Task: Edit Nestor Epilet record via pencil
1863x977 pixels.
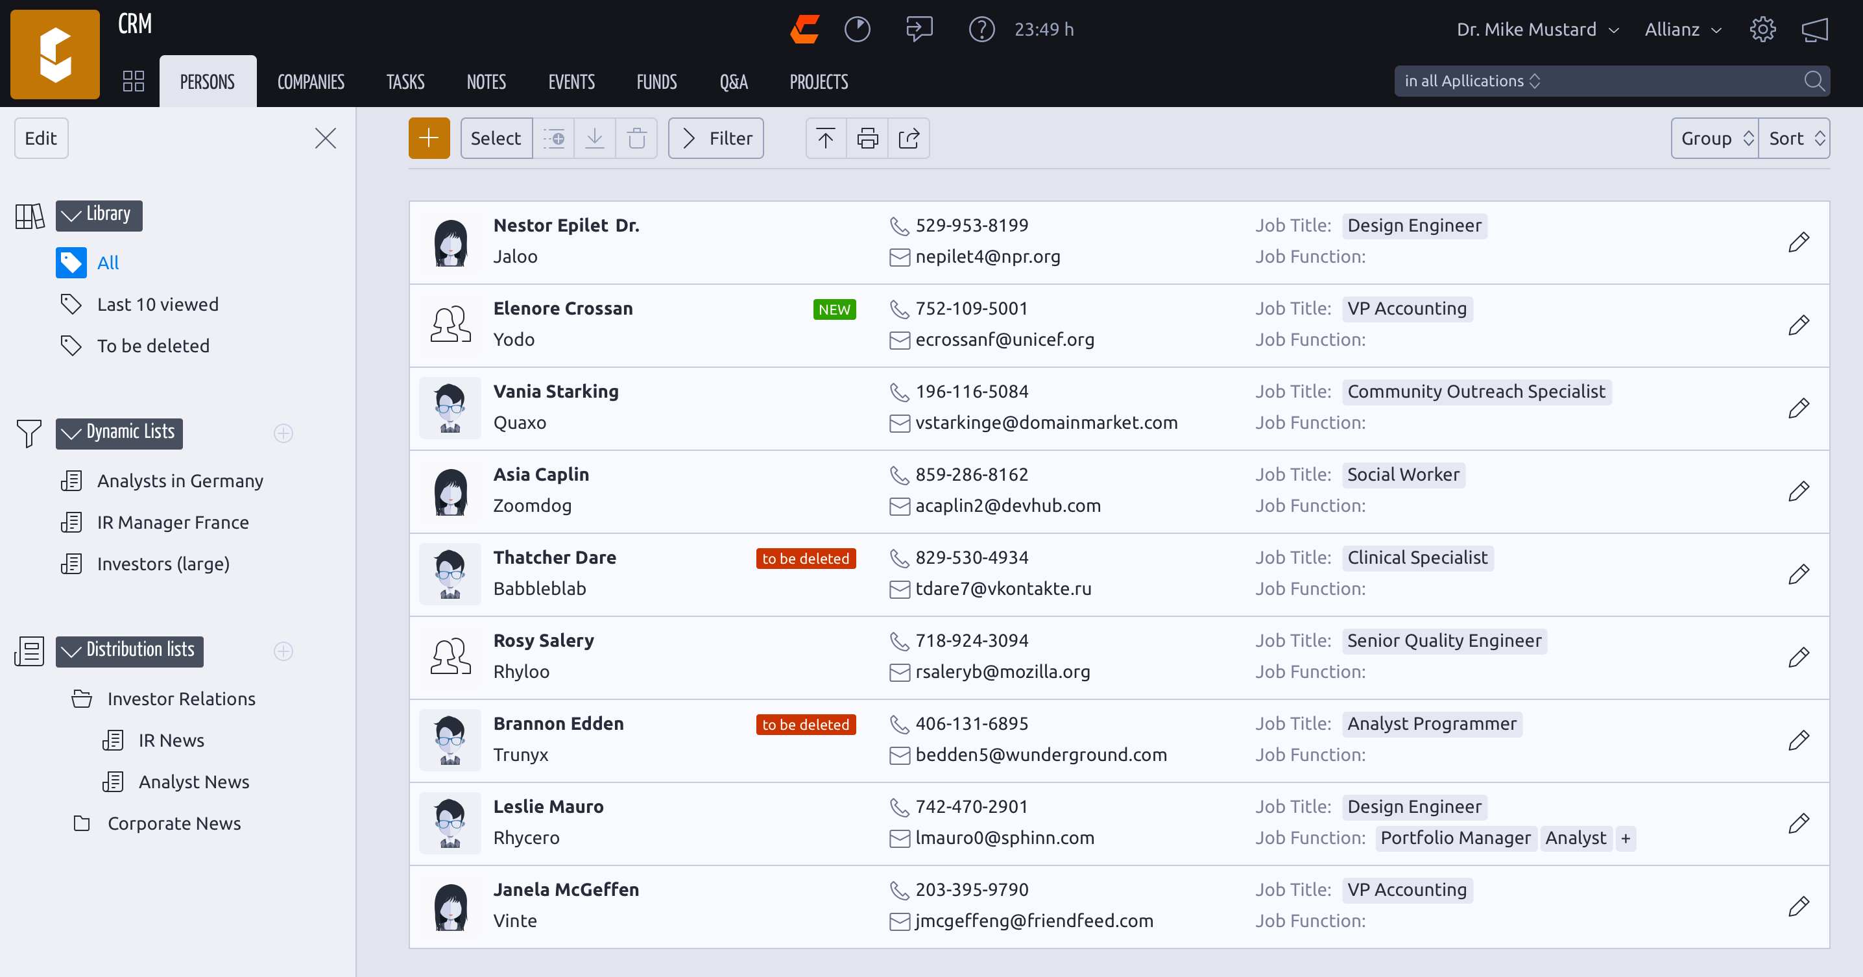Action: coord(1799,242)
